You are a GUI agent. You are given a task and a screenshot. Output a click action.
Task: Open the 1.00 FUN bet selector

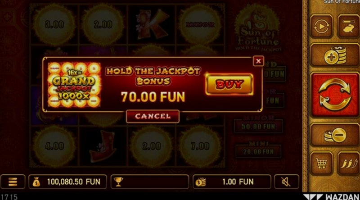point(232,182)
